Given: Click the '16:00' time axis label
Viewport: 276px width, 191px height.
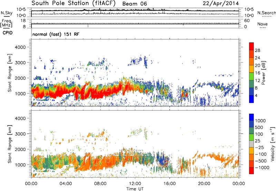Looking at the screenshot, I should point(169,184).
